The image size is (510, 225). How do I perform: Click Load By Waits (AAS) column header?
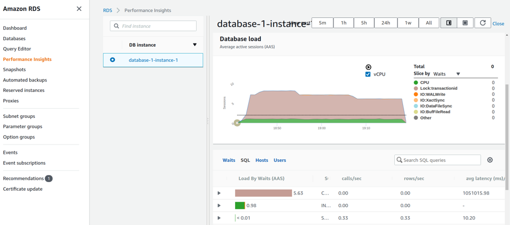[x=261, y=178]
